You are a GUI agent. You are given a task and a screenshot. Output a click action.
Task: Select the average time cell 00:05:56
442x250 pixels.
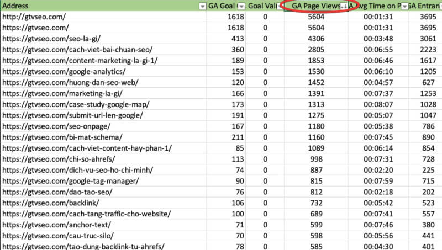[x=378, y=236]
